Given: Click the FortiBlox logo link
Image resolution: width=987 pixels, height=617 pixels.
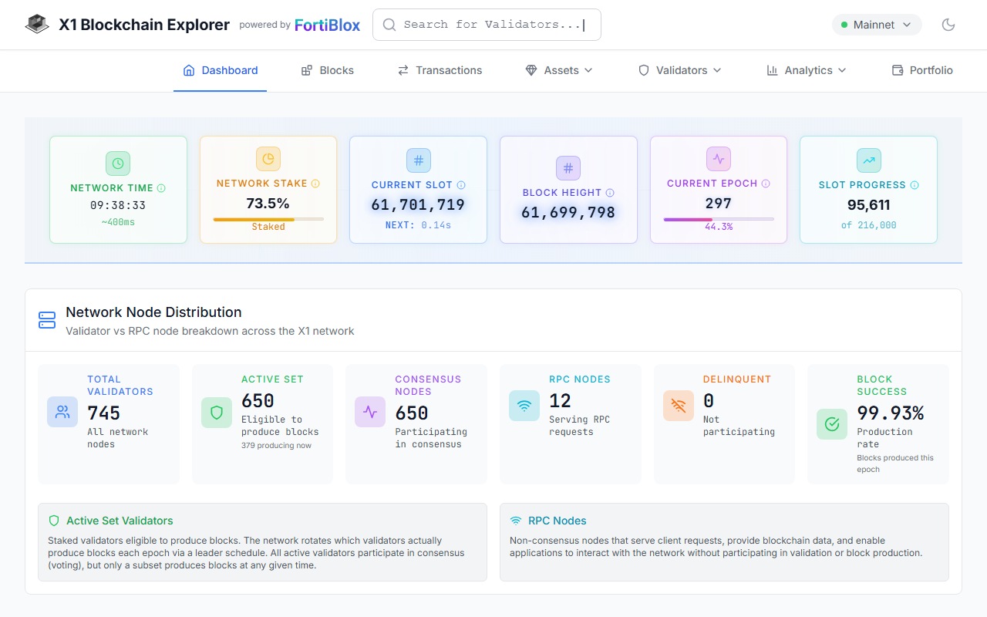Looking at the screenshot, I should [327, 25].
